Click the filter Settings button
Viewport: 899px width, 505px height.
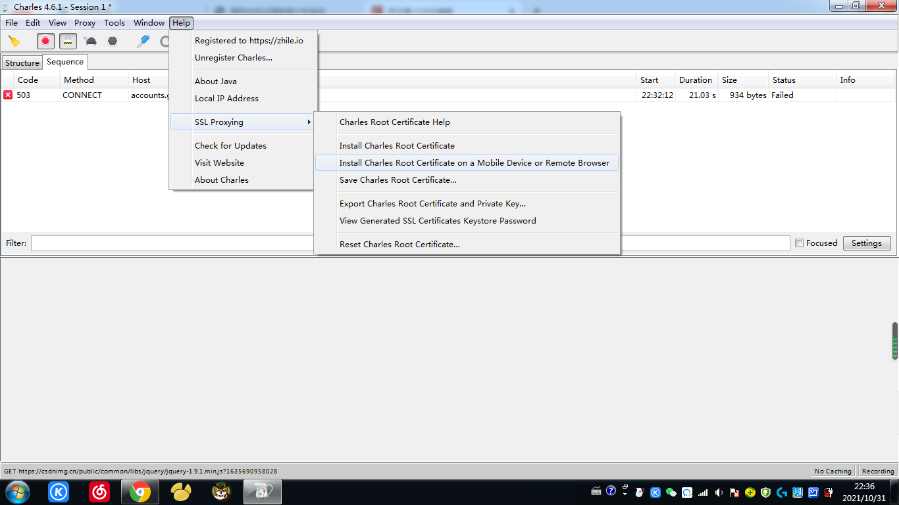point(867,243)
